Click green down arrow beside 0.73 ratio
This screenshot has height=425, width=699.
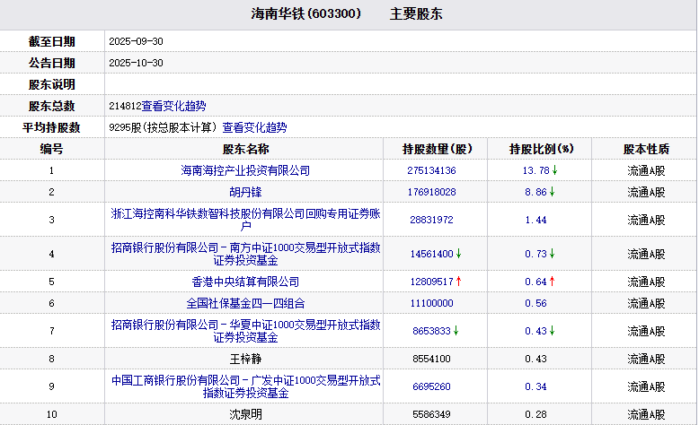(553, 254)
